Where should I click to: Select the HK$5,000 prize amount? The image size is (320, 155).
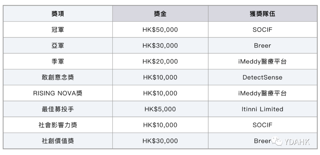(x=160, y=109)
